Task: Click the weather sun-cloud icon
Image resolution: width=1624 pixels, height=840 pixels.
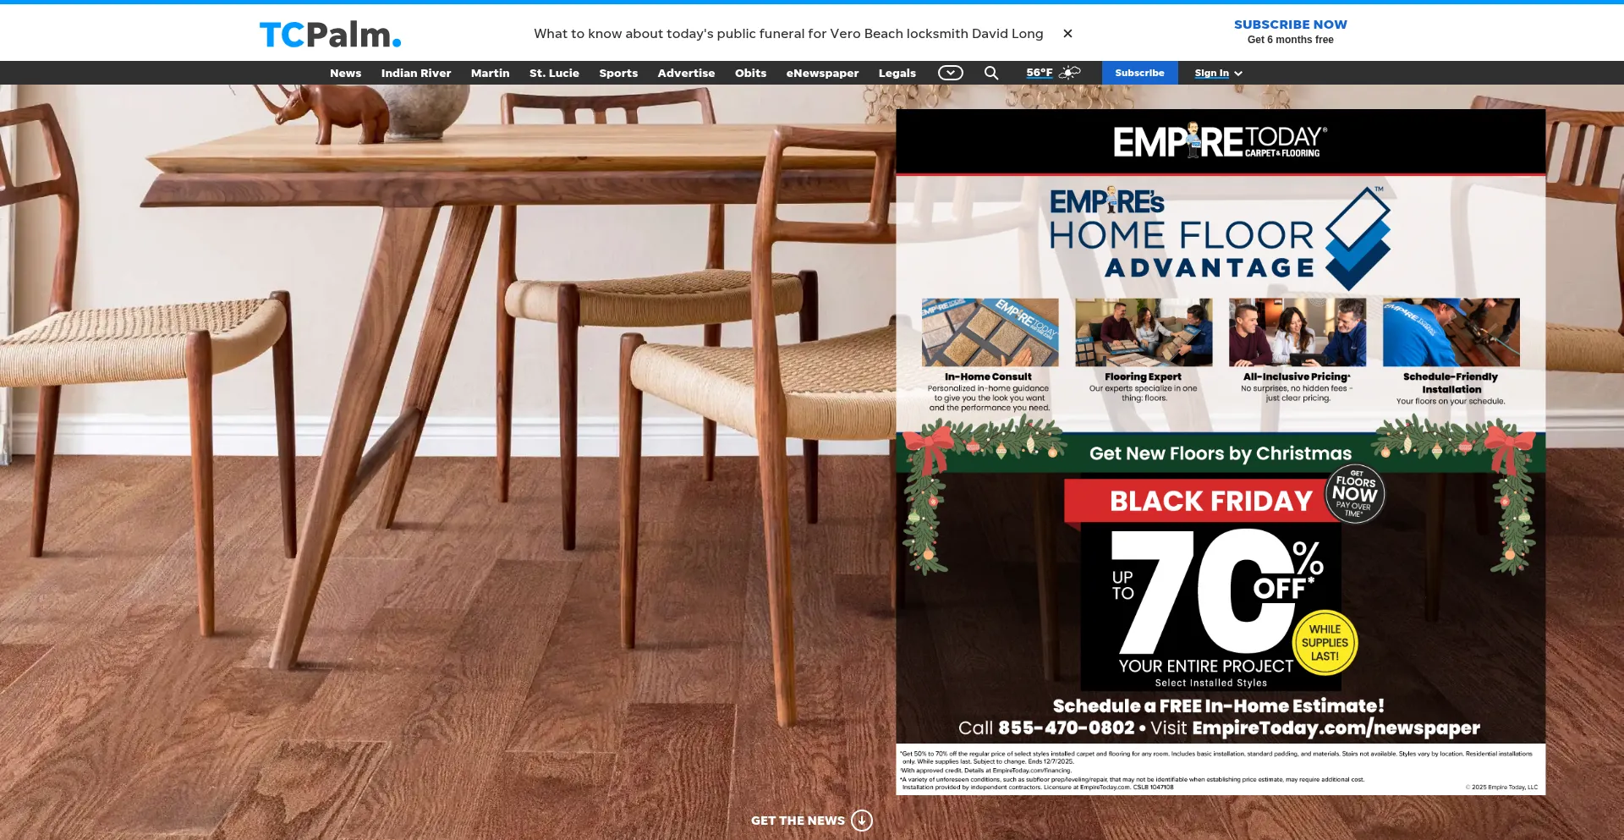Action: [1070, 73]
